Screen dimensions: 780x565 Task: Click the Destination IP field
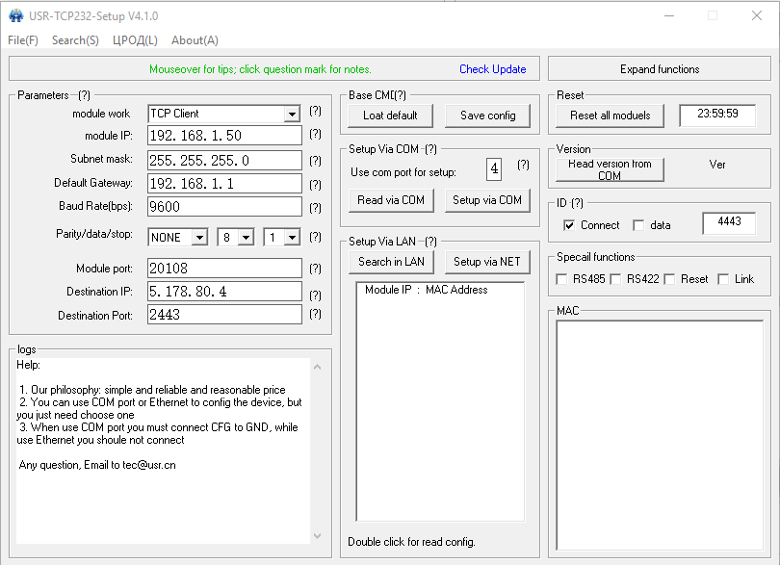224,292
